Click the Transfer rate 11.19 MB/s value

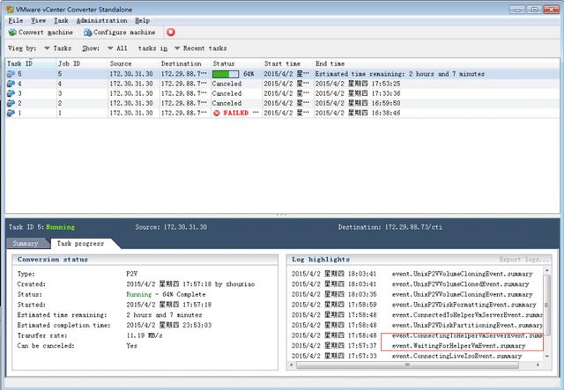pos(145,335)
